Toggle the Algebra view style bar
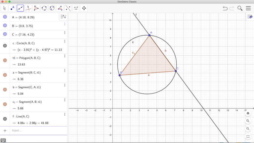This screenshot has width=254, height=143. click(63, 16)
